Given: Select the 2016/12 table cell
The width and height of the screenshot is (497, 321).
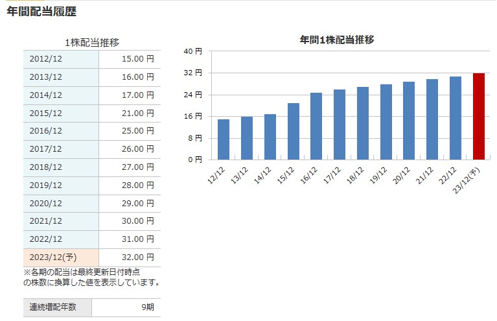Looking at the screenshot, I should [61, 131].
